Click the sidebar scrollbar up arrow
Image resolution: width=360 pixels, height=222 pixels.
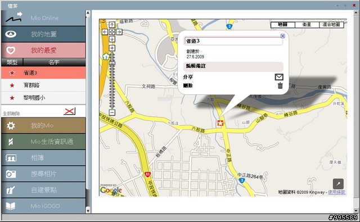[88, 13]
